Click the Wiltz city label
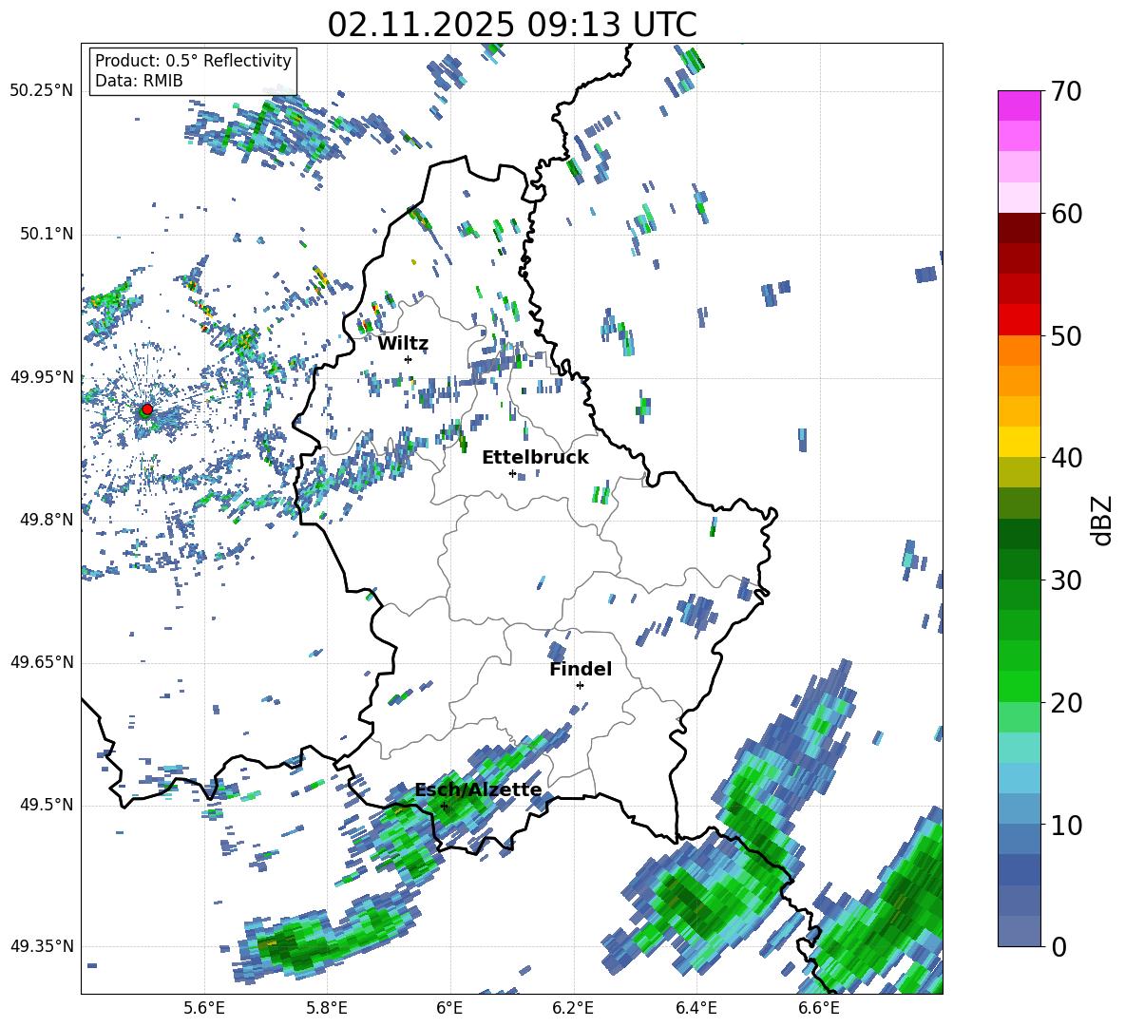 [x=403, y=344]
